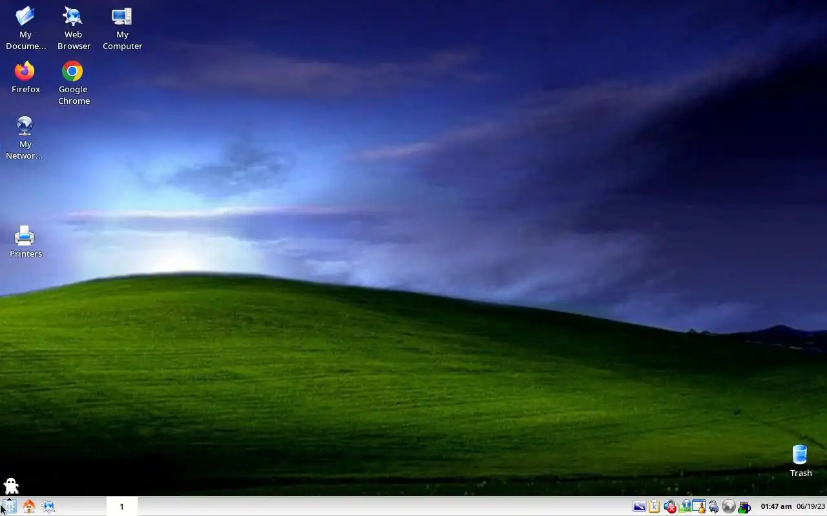The width and height of the screenshot is (827, 516).
Task: Click the blue coffee cup tray icon
Action: pyautogui.click(x=744, y=507)
